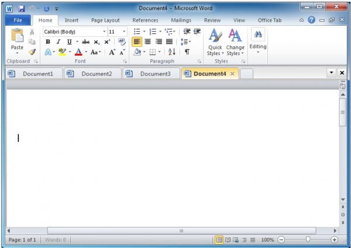Switch to Office Tab ribbon tab
Viewport: 351px width, 248px height.
[270, 21]
